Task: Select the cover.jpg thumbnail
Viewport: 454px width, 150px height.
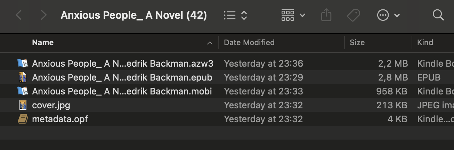Action: coord(23,105)
